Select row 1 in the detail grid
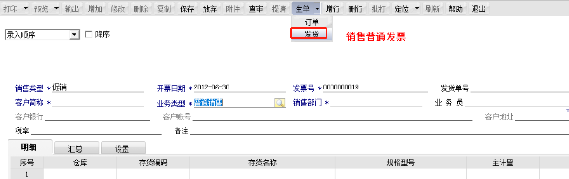 point(27,174)
